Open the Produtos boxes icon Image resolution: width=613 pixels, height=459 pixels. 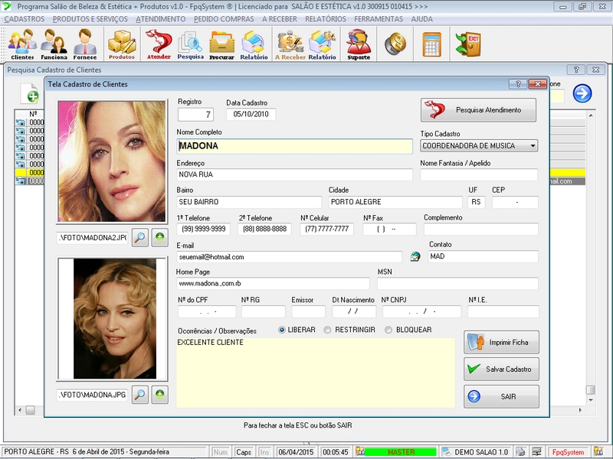(122, 44)
